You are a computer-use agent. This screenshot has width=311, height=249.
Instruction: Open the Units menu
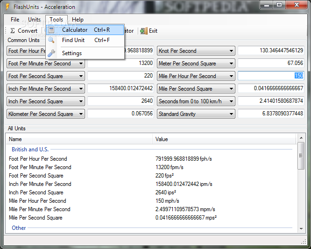pyautogui.click(x=34, y=20)
